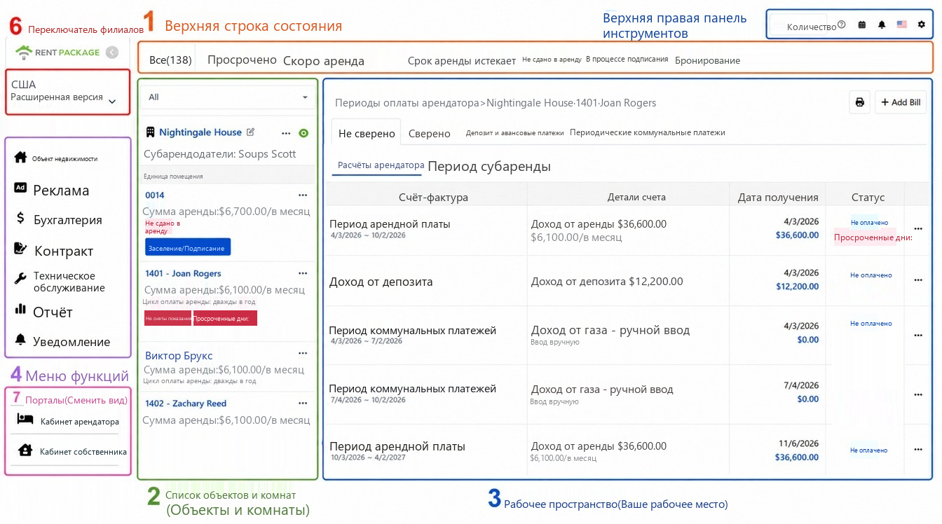Open the calendar icon in top toolbar

[x=862, y=25]
